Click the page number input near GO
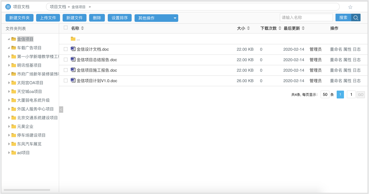The width and height of the screenshot is (369, 194). (351, 94)
